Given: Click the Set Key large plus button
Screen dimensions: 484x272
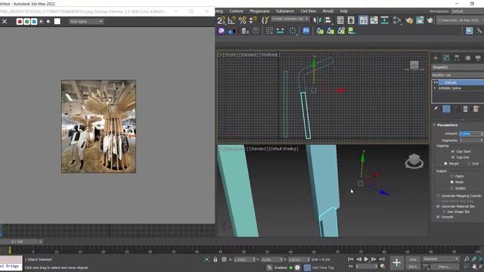Looking at the screenshot, I should (x=396, y=263).
